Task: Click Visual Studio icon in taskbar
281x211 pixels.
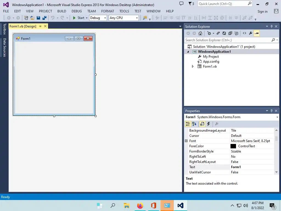Action: click(181, 206)
